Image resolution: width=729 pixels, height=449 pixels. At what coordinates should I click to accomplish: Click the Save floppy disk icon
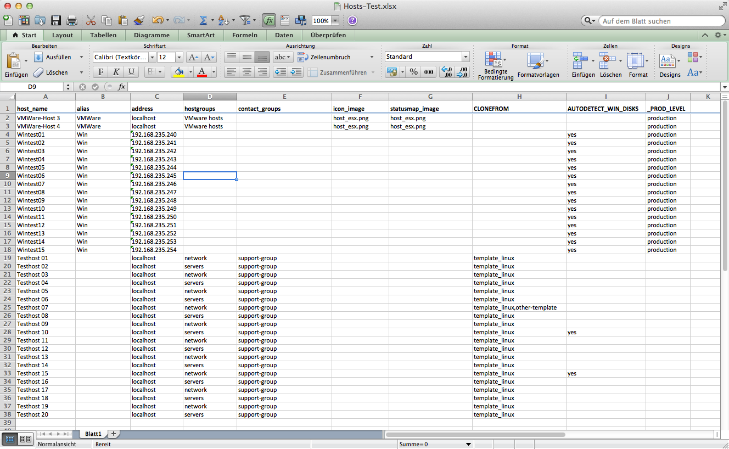pos(56,20)
